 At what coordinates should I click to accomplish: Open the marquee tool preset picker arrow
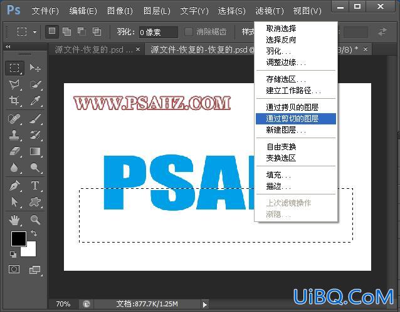[x=34, y=32]
